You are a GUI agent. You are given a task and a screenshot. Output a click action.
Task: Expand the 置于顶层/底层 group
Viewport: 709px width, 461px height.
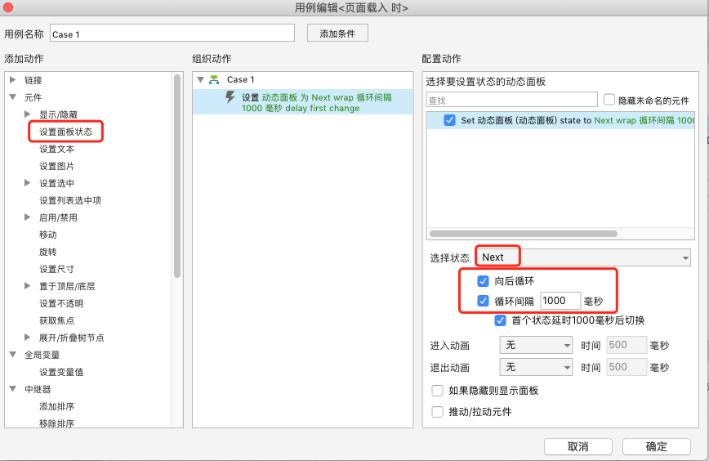[28, 286]
